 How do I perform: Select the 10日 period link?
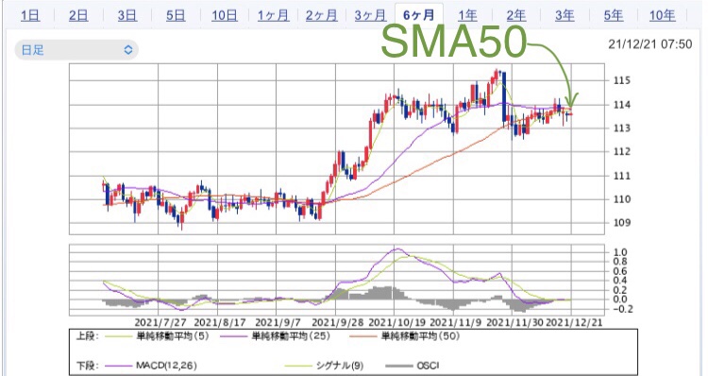click(x=225, y=16)
